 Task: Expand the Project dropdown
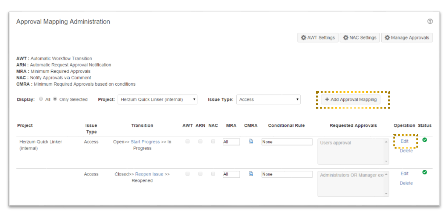pos(157,100)
